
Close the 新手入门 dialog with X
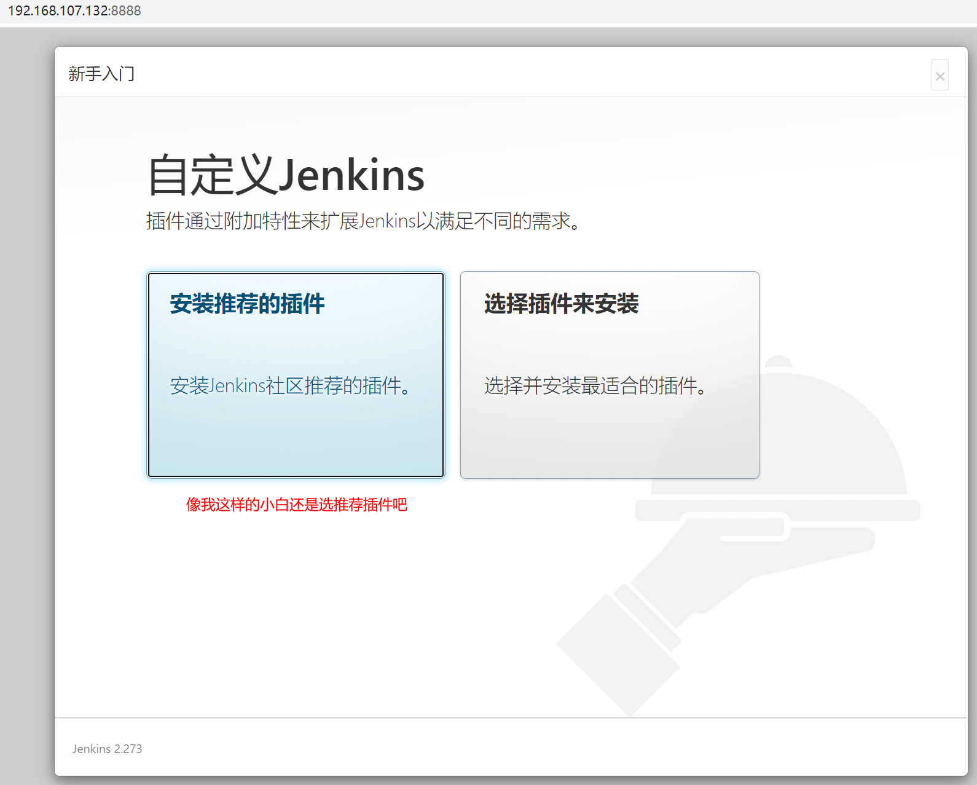(x=940, y=75)
